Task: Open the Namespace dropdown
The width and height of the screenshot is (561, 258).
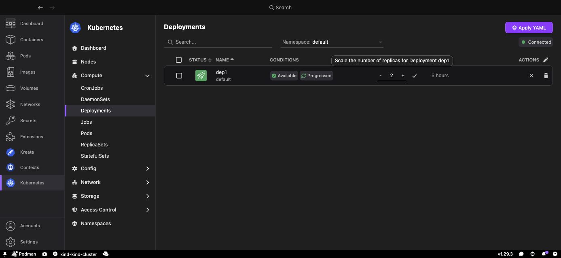Action: (x=332, y=42)
